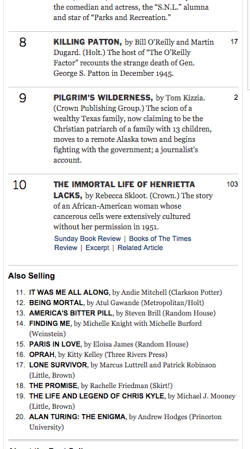Open the Related Article link
This screenshot has height=449, width=250.
[x=140, y=248]
